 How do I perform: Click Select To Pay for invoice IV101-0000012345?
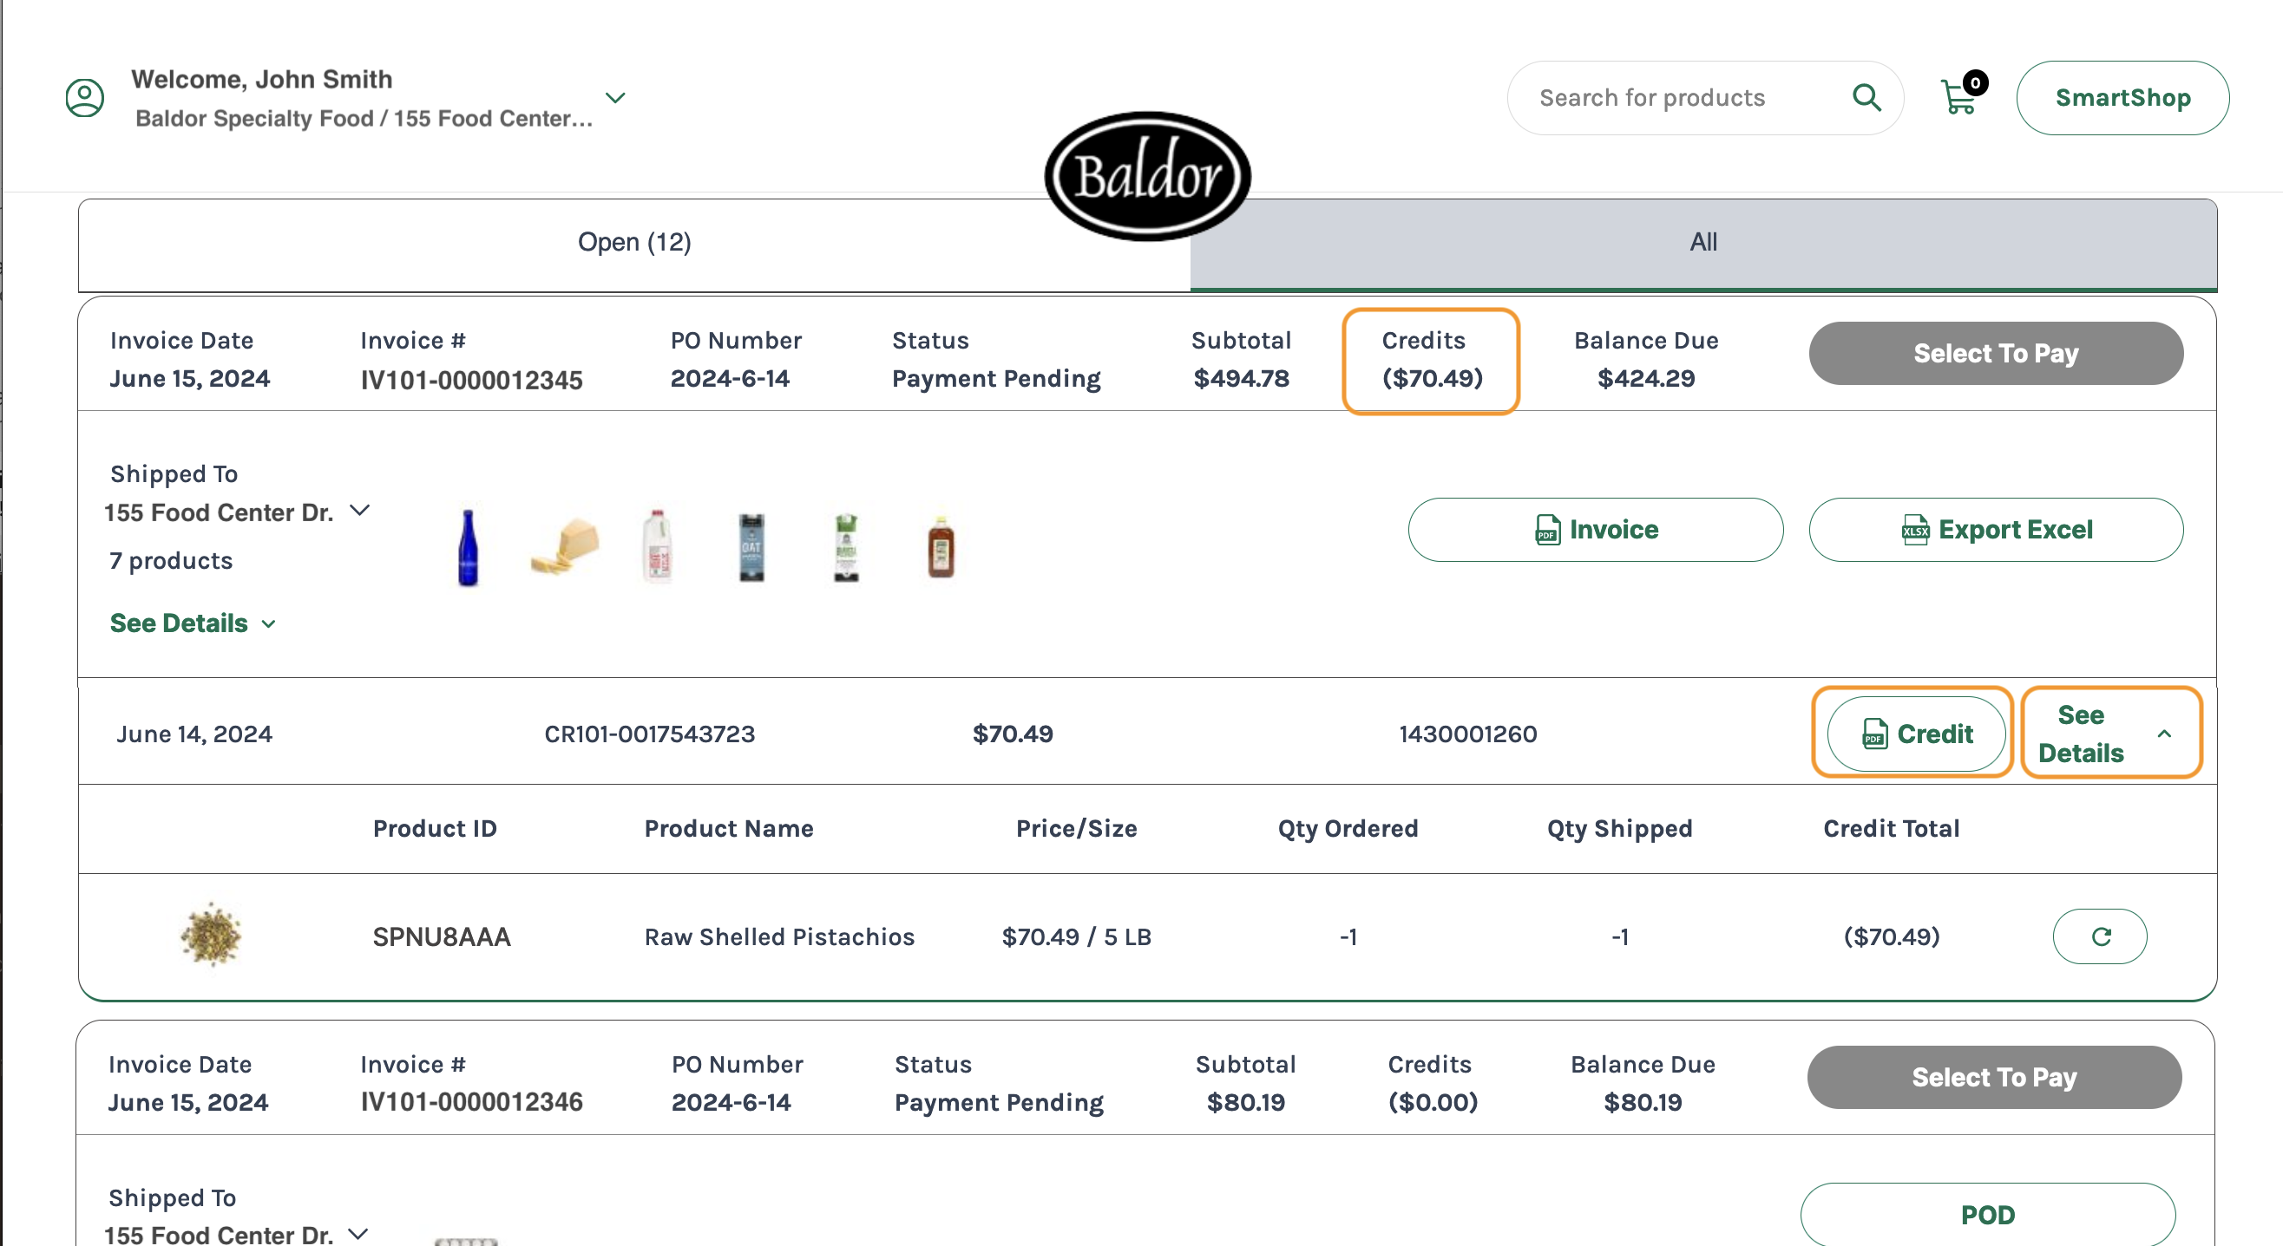point(1995,354)
